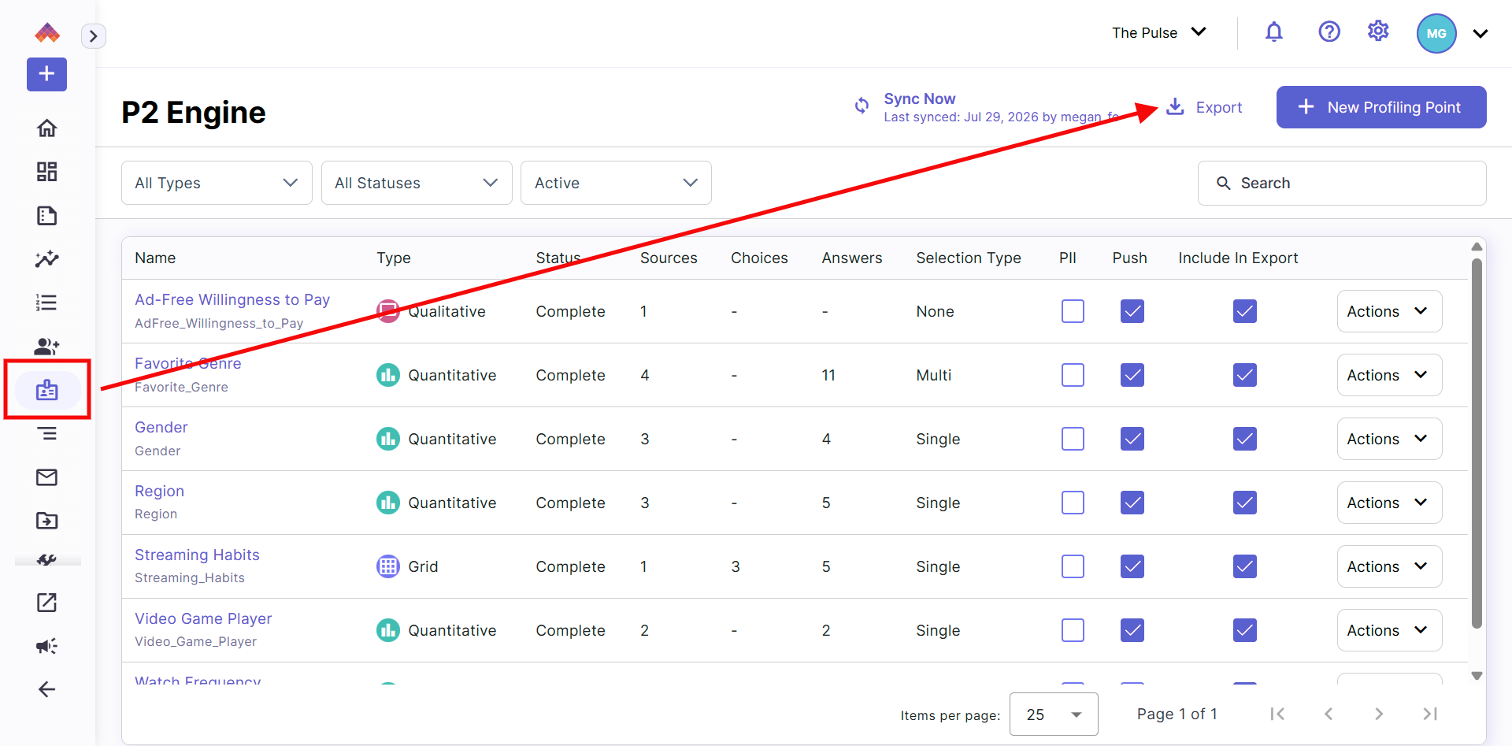Click the MG user avatar
1512x746 pixels.
[x=1436, y=33]
